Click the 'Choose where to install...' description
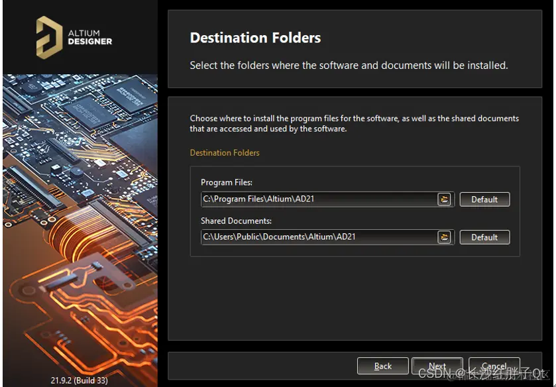556x387 pixels. point(355,123)
